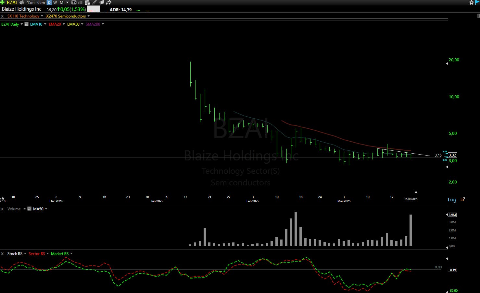480x293 pixels.
Task: Open the SX110 Technology dropdown
Action: point(42,16)
